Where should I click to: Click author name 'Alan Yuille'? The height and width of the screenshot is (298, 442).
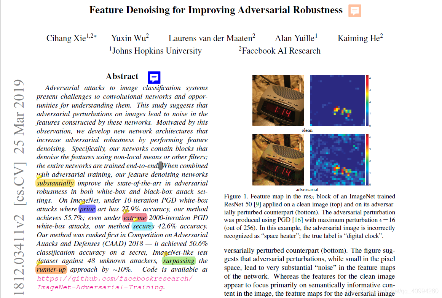(295, 38)
